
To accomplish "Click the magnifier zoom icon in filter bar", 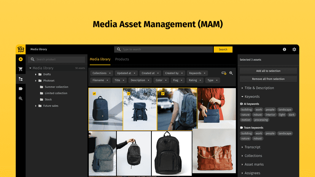I will coord(231,73).
